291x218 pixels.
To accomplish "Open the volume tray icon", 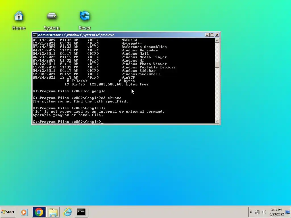I will [264, 212].
